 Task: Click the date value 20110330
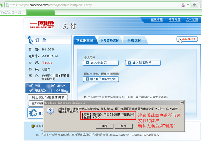click(48, 49)
